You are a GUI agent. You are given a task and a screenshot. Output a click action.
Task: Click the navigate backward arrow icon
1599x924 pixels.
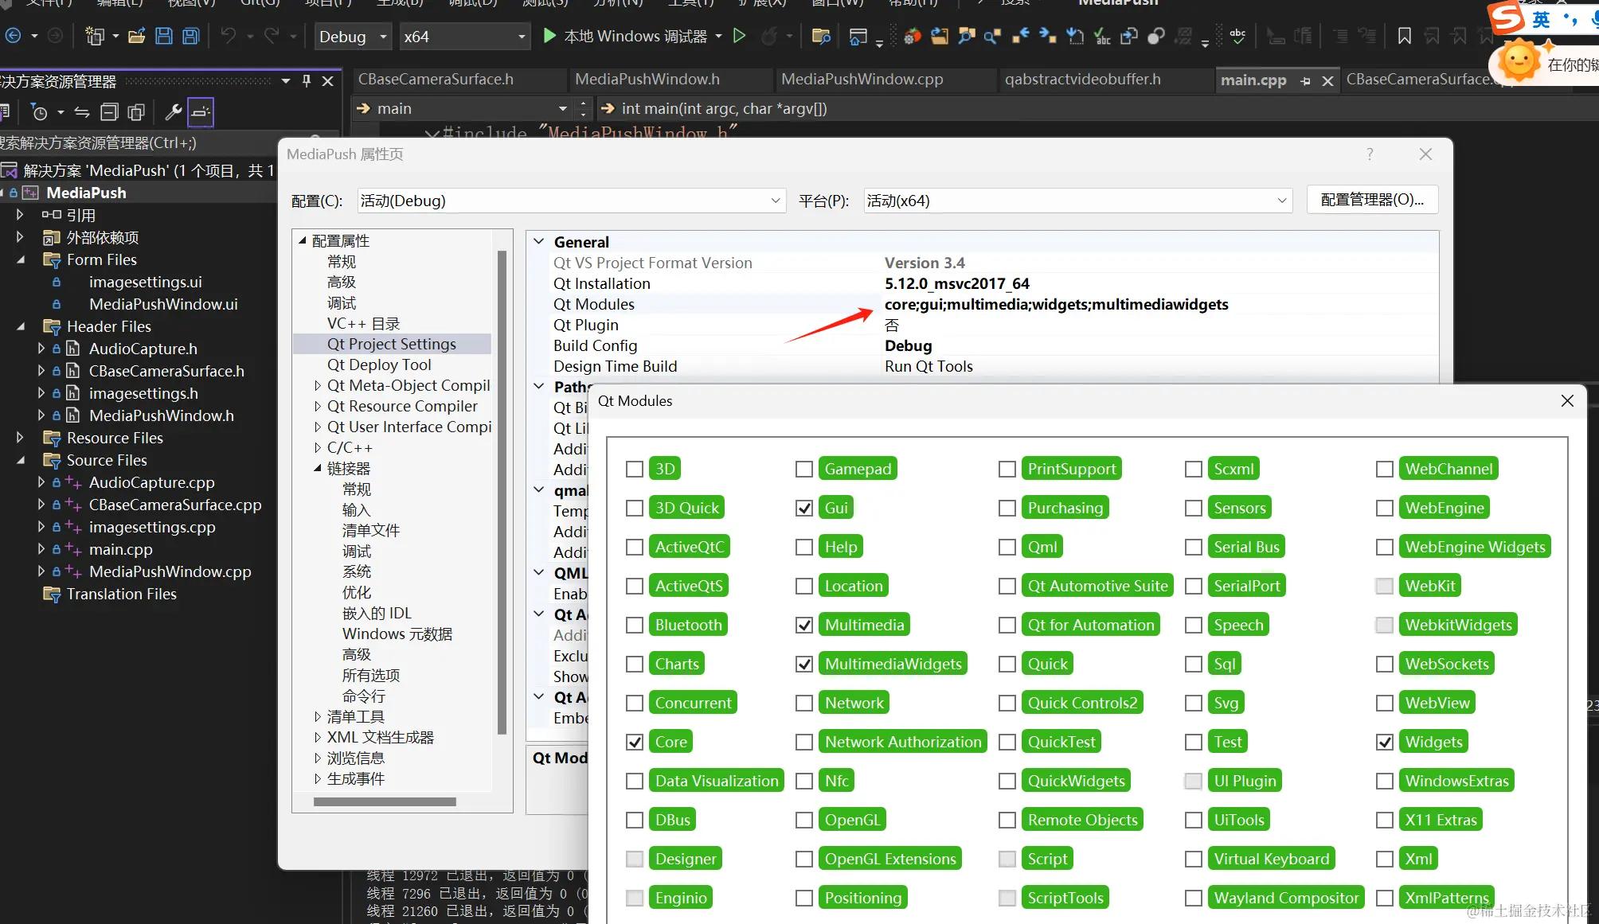tap(13, 36)
